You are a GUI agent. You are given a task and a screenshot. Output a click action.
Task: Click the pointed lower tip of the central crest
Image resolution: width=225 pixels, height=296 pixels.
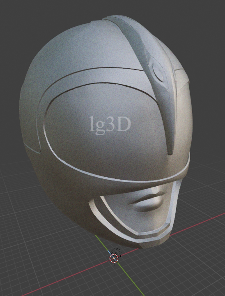click(171, 152)
